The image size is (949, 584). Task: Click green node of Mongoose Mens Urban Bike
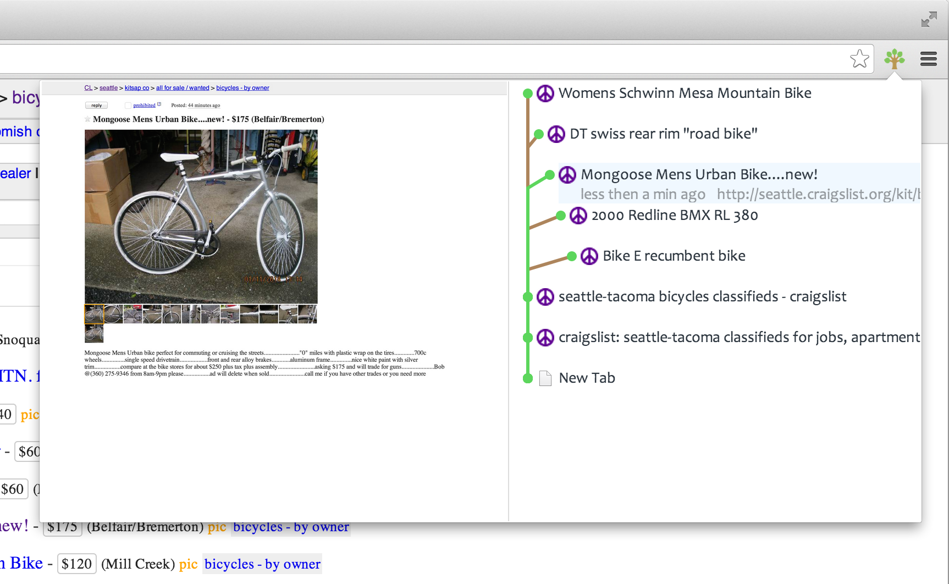click(549, 175)
